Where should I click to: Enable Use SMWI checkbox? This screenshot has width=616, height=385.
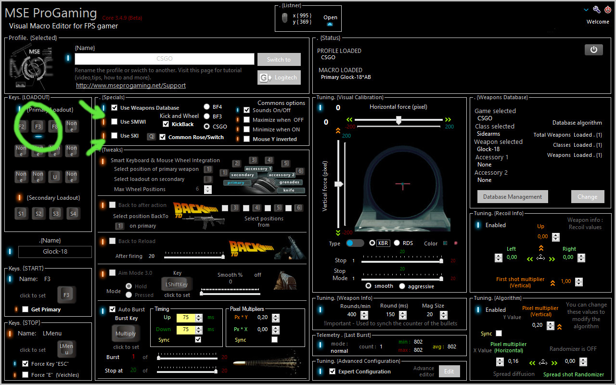pos(115,122)
